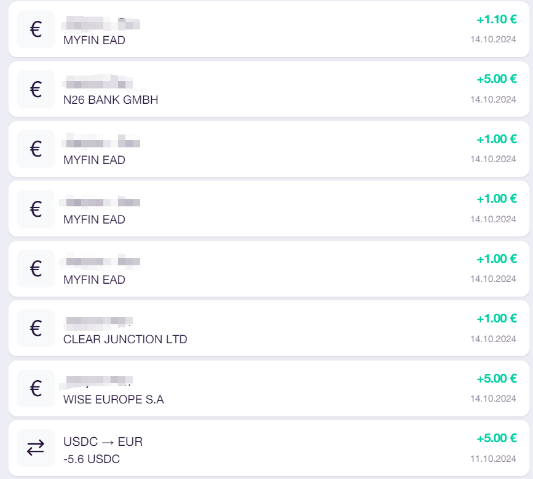Open the CLEAR JUNCTION LTD transaction
The image size is (533, 479).
click(x=269, y=329)
